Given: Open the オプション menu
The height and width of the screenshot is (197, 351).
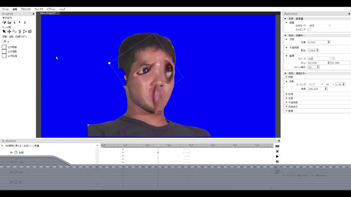Looking at the screenshot, I should tap(51, 9).
